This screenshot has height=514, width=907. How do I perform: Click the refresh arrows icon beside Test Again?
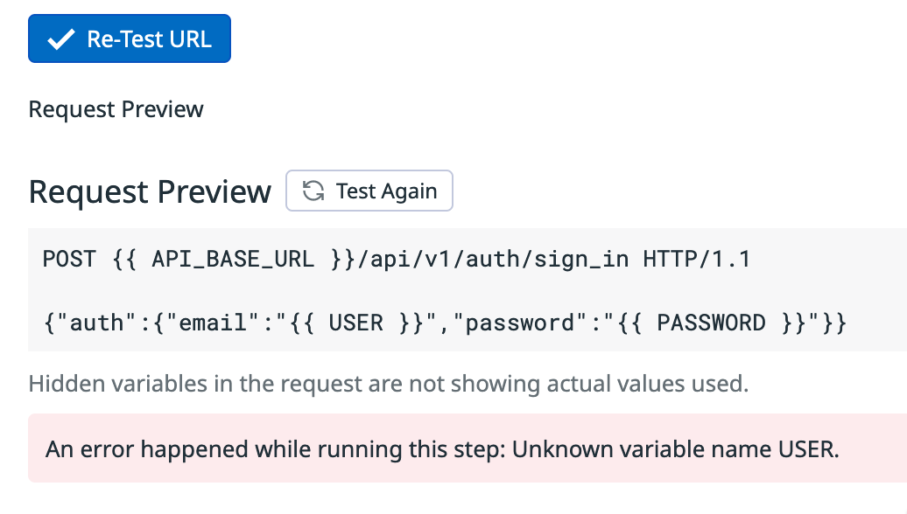(313, 191)
